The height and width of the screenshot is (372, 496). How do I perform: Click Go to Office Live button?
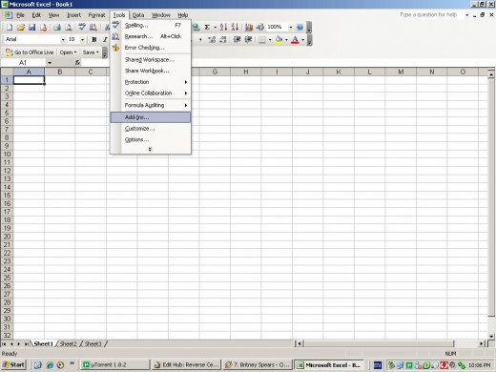30,52
